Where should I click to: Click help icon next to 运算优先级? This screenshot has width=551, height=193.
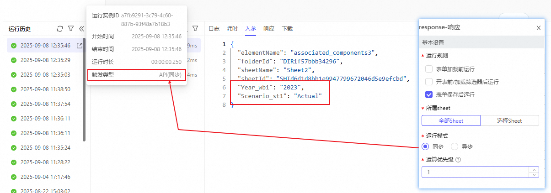click(x=458, y=160)
